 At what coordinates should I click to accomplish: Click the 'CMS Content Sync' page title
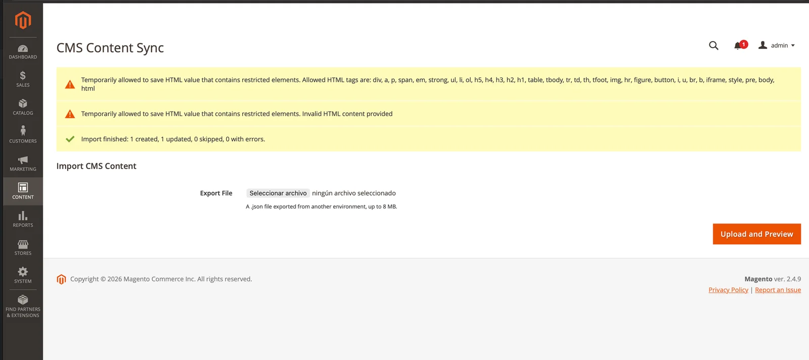coord(110,47)
